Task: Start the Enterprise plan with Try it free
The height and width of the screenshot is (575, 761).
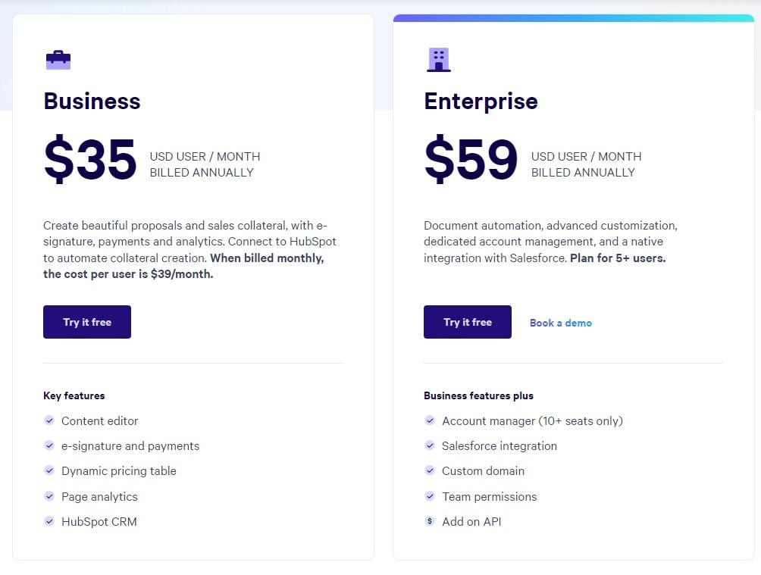Action: pyautogui.click(x=468, y=322)
